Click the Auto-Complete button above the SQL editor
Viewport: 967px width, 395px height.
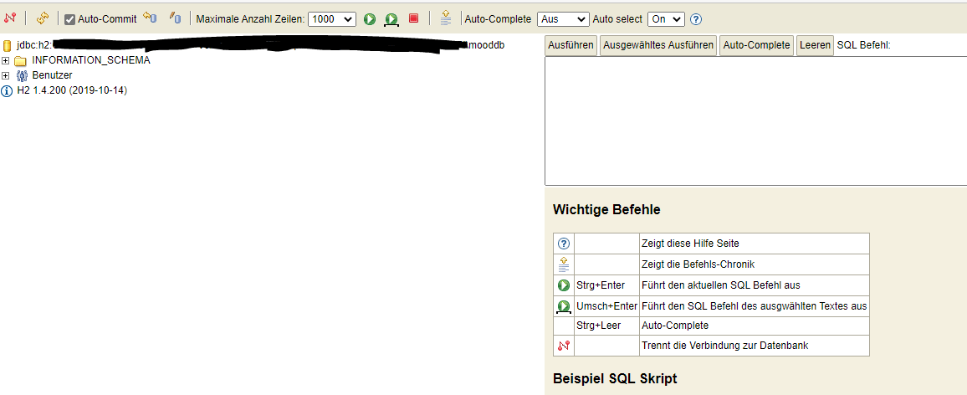pos(757,46)
